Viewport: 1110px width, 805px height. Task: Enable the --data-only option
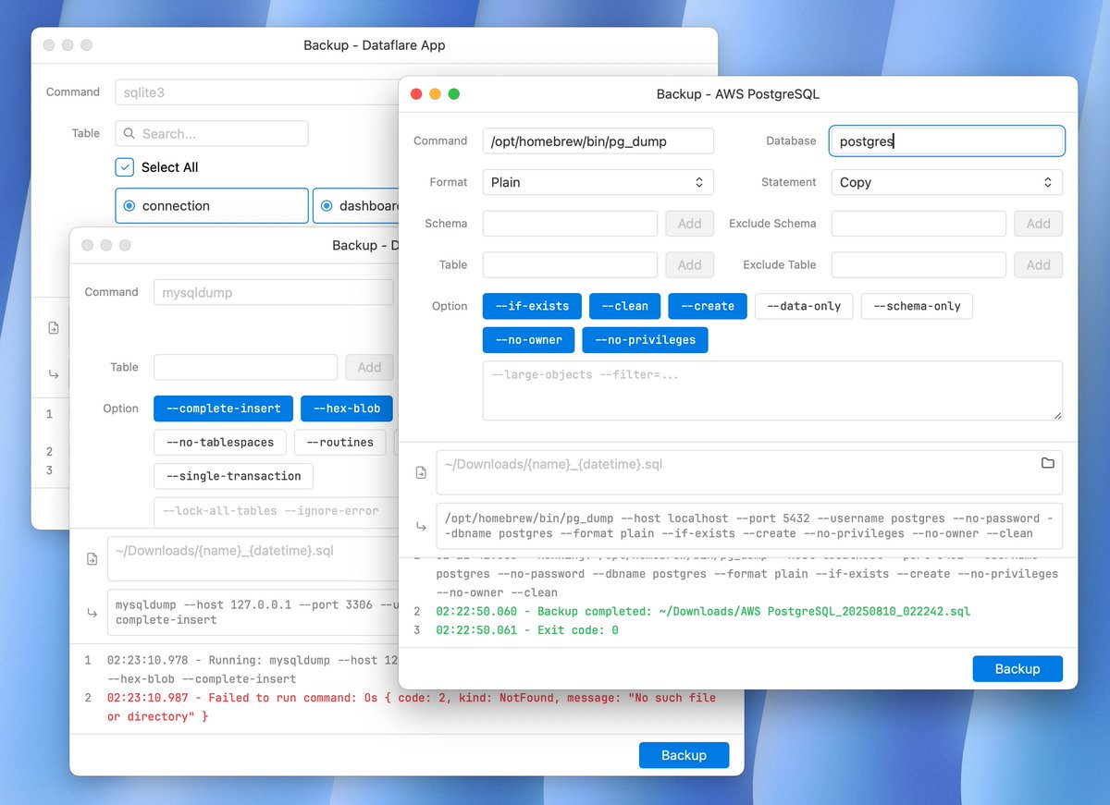pyautogui.click(x=805, y=306)
